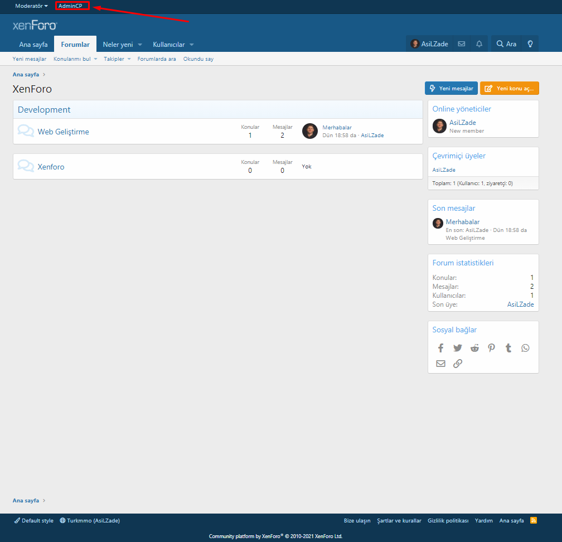
Task: Expand the Kullanıcılar dropdown arrow
Action: pos(192,45)
